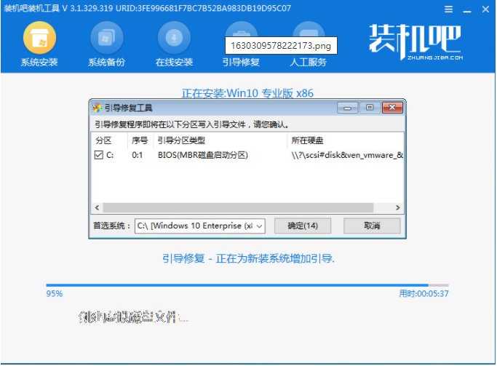Click the horizontal scrollbar thumb in partition list
Image resolution: width=497 pixels, height=366 pixels.
[238, 207]
